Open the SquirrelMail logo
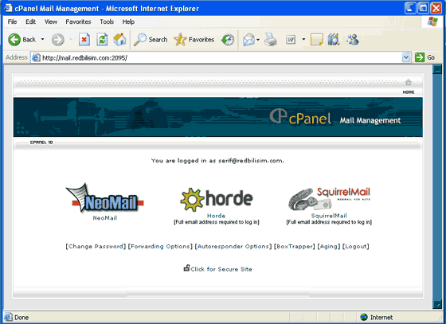Viewport: 446px width, 324px height. point(329,199)
